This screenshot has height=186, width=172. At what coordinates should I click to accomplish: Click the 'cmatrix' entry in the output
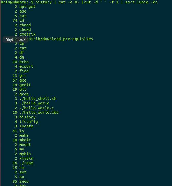pos(27,34)
